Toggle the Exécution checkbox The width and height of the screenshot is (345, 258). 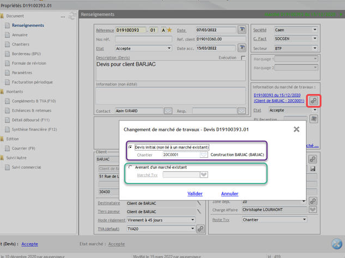pos(243,58)
